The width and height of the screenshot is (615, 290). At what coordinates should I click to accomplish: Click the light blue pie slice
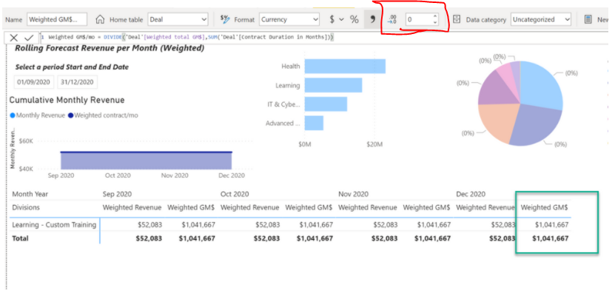point(540,87)
